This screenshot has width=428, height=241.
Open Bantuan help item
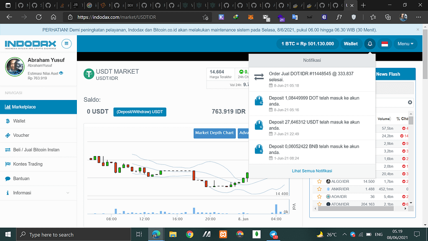click(x=38, y=178)
